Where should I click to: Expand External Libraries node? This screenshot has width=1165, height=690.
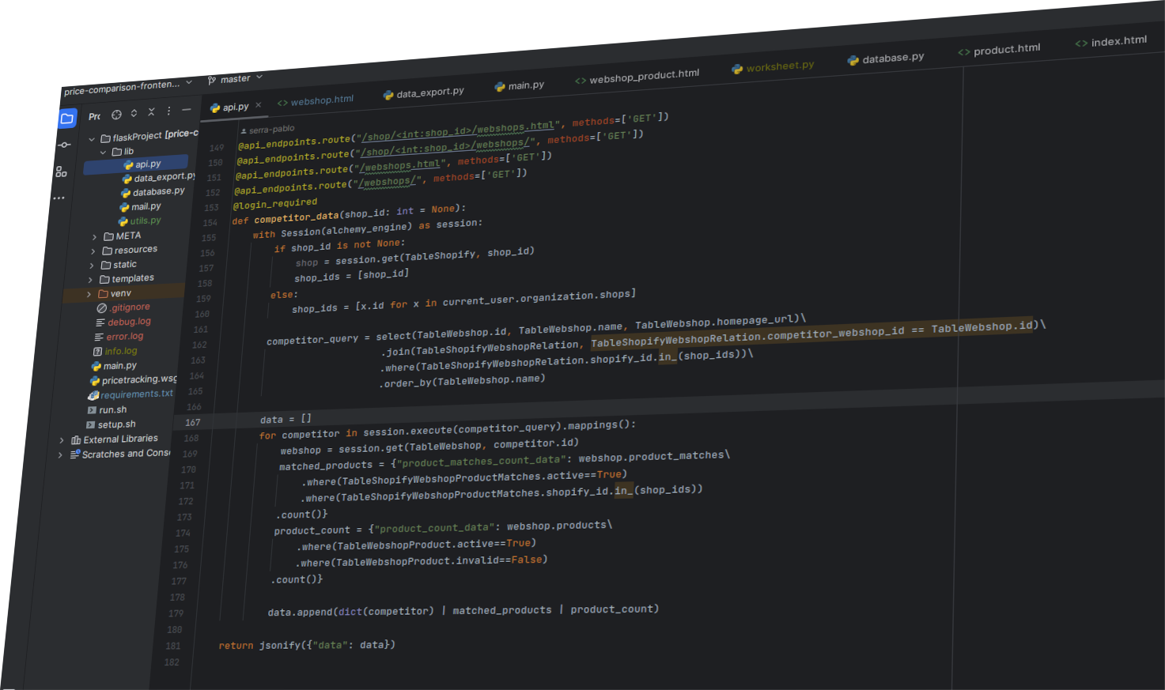62,440
